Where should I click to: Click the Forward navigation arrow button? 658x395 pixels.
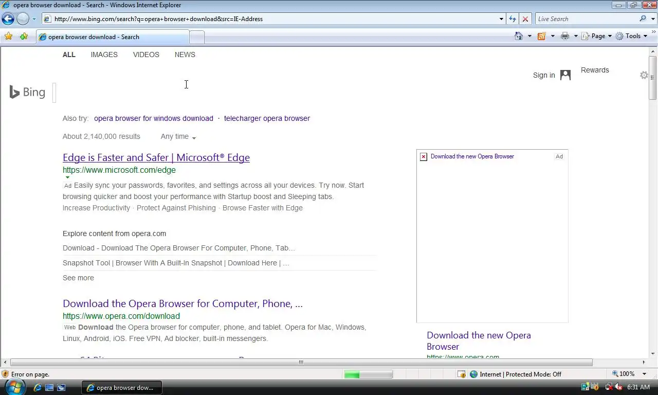(23, 19)
